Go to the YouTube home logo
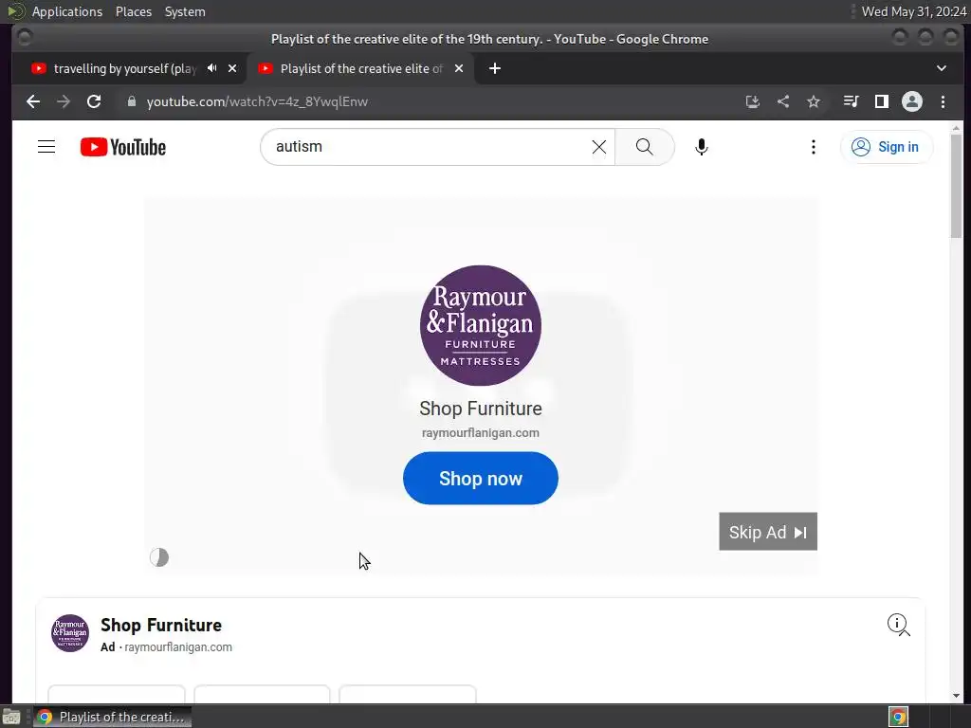Image resolution: width=971 pixels, height=728 pixels. (x=123, y=147)
